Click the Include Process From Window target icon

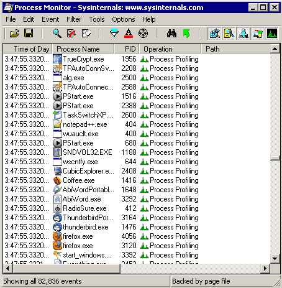[143, 34]
